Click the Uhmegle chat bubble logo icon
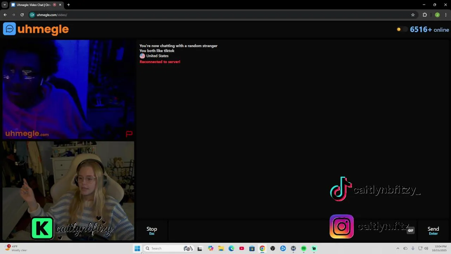This screenshot has height=254, width=451. tap(10, 29)
